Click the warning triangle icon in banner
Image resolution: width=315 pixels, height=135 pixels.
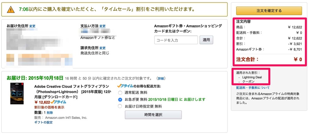click(11, 9)
